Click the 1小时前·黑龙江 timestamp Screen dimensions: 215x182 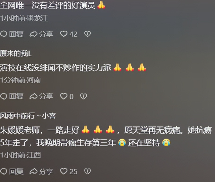tap(24, 18)
